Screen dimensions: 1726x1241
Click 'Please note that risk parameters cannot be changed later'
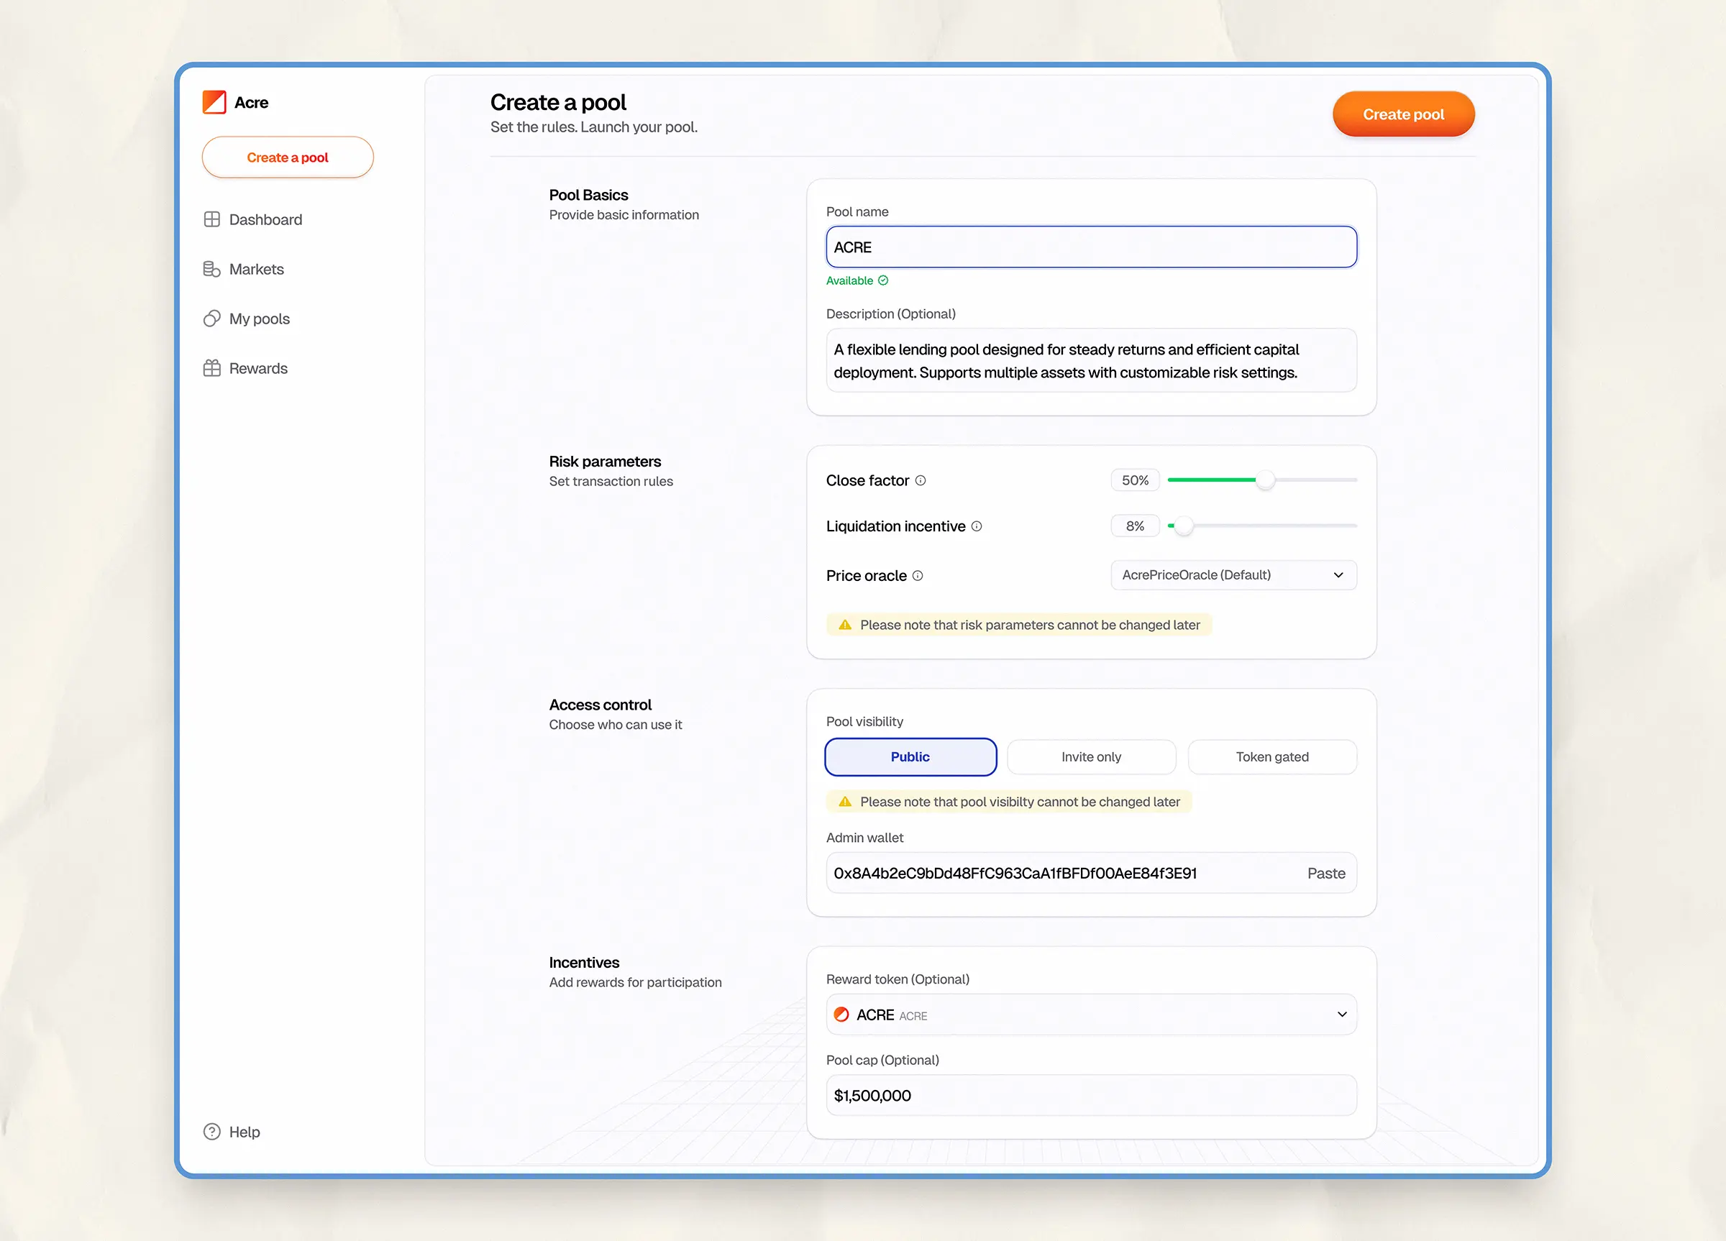coord(1030,625)
